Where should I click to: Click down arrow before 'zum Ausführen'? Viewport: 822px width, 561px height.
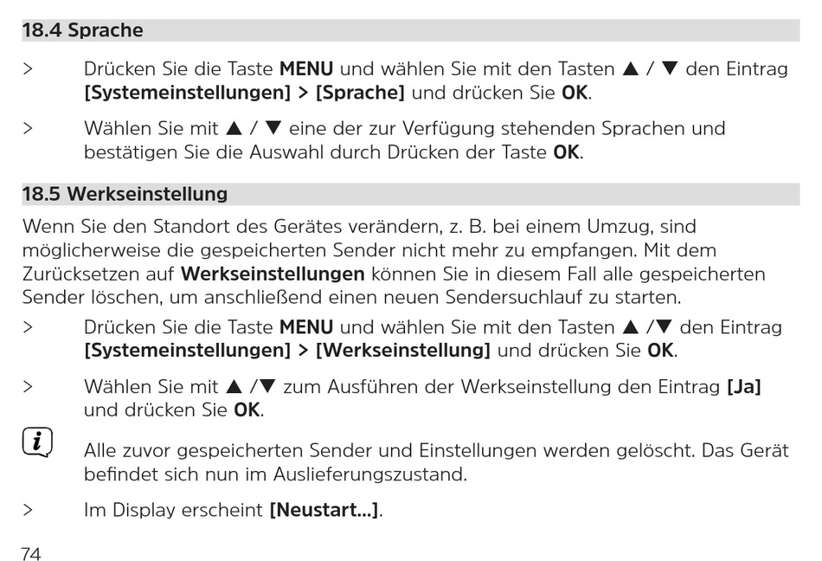point(267,387)
